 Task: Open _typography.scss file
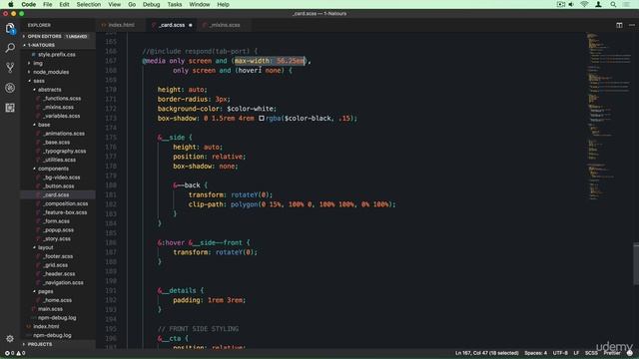(x=64, y=151)
